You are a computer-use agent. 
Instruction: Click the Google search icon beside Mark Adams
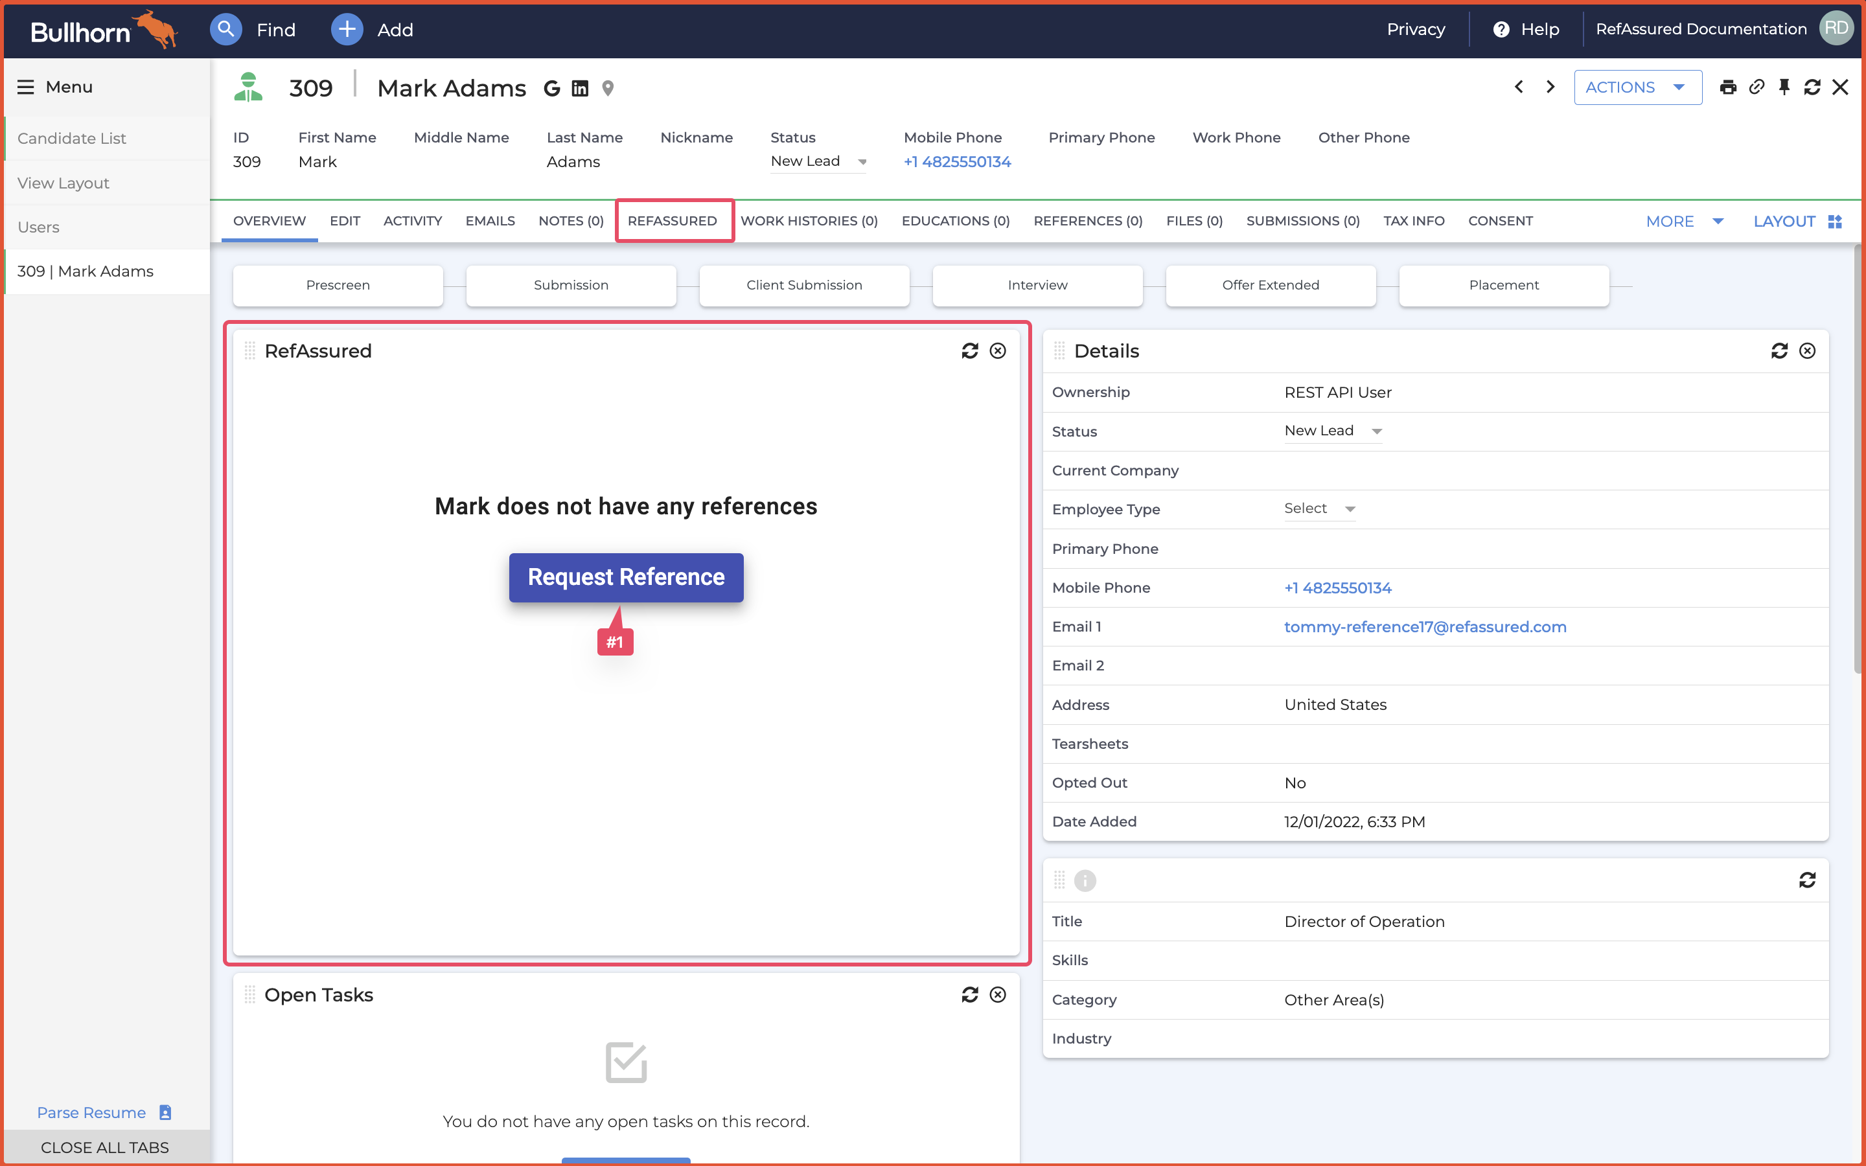551,89
